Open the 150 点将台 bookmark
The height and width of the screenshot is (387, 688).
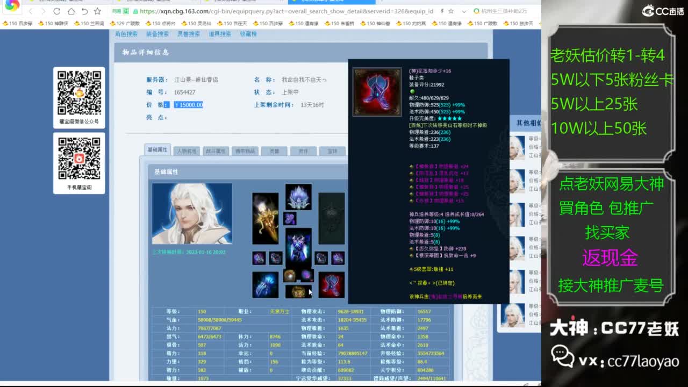click(x=160, y=24)
